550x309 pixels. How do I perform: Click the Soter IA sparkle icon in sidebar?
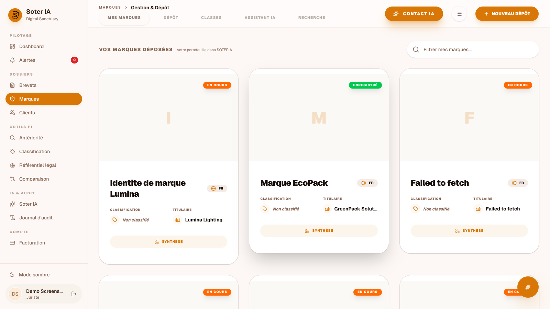pyautogui.click(x=12, y=204)
